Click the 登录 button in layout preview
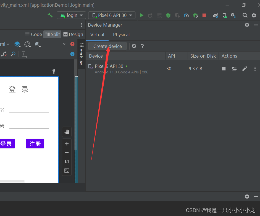Viewport: 260px width, 216px height. pyautogui.click(x=7, y=143)
